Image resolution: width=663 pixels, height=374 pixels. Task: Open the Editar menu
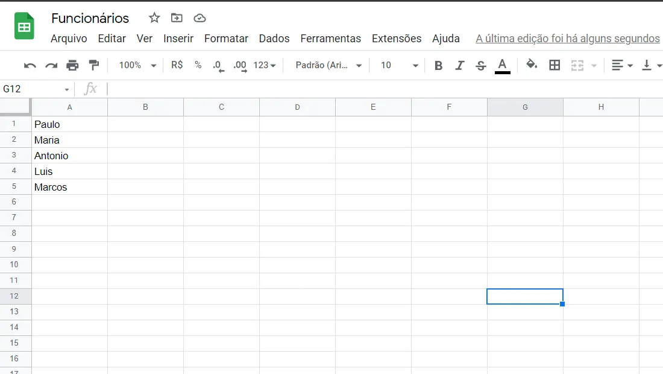point(112,39)
